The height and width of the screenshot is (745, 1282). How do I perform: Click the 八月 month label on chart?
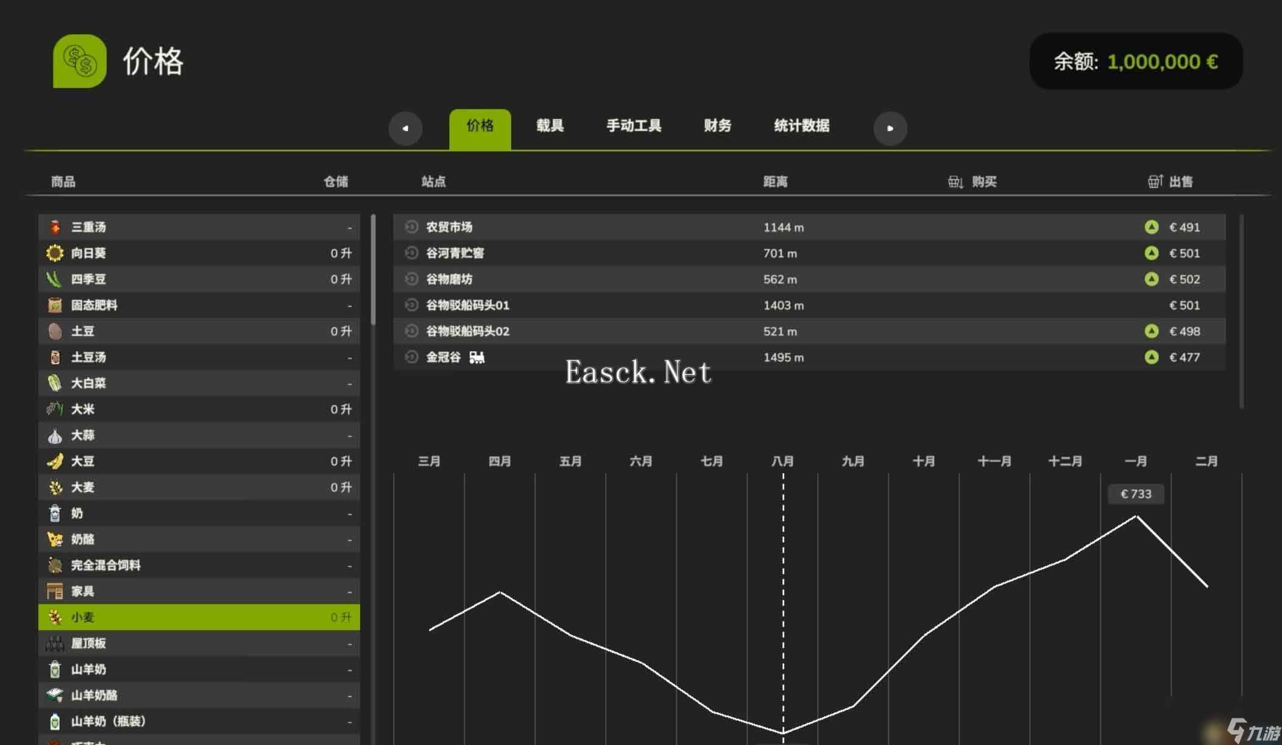[782, 462]
